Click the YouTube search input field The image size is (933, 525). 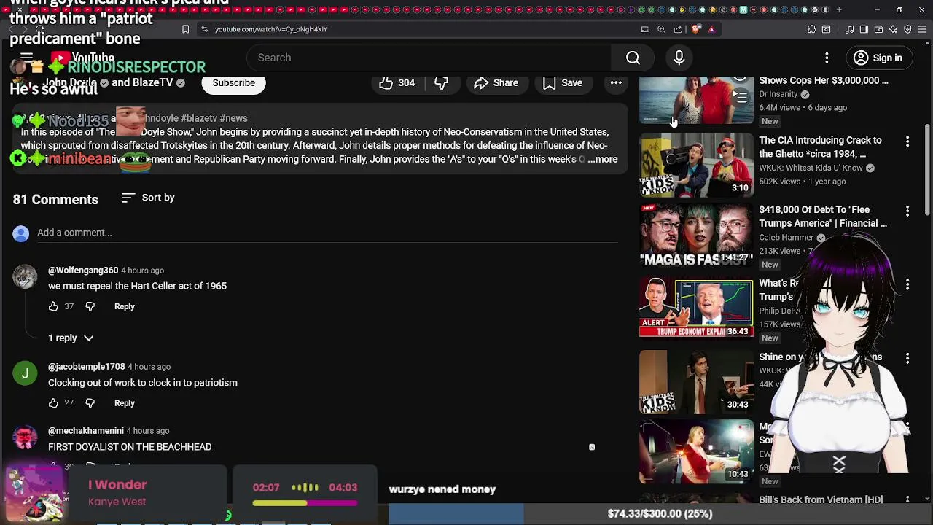[x=430, y=58]
